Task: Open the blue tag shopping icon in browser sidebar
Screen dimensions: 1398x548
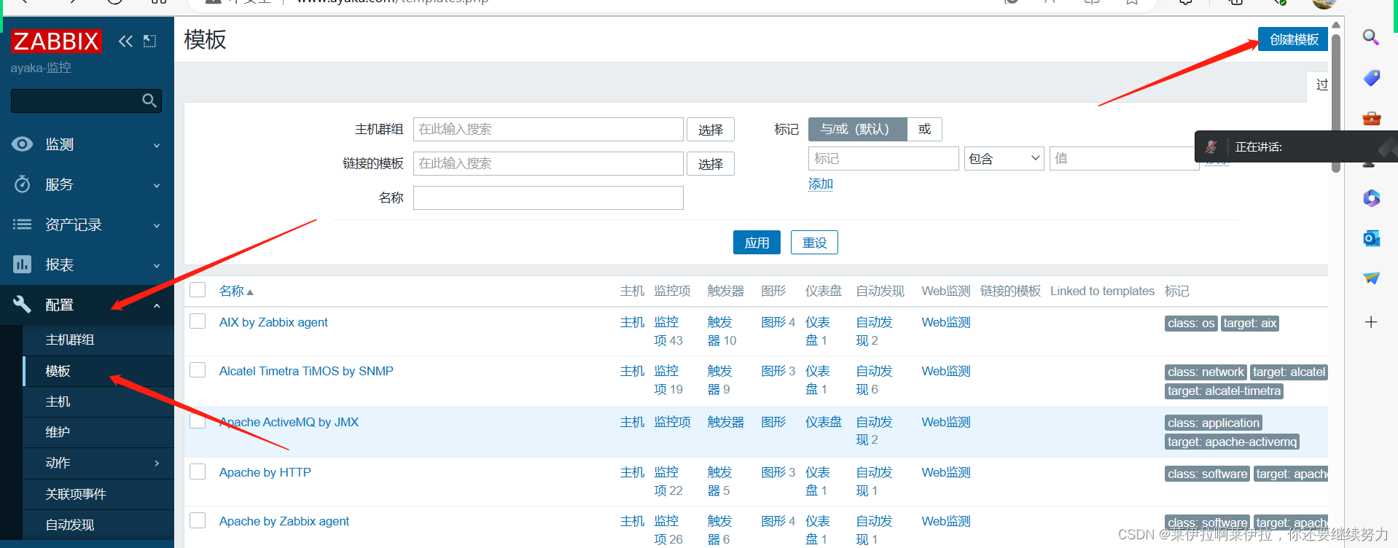Action: (1371, 78)
